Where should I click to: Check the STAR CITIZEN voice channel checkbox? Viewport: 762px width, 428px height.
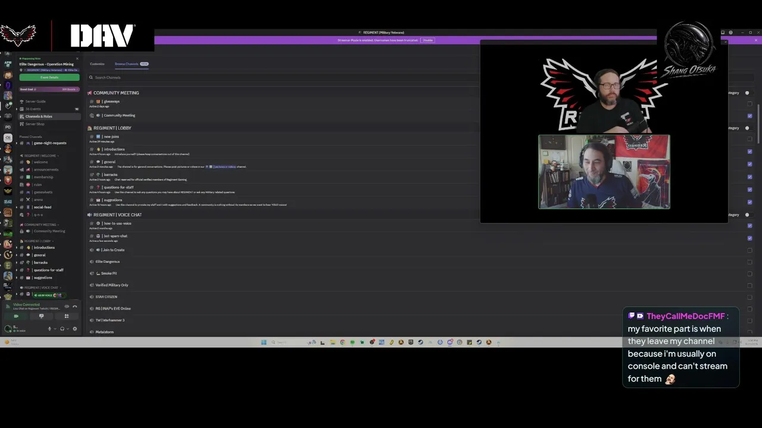pyautogui.click(x=749, y=297)
